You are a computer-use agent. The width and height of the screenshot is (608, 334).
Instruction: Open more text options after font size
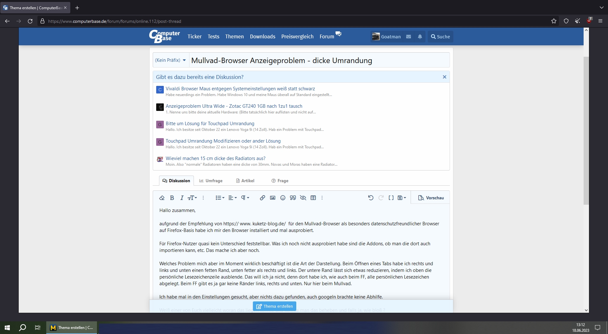[203, 198]
